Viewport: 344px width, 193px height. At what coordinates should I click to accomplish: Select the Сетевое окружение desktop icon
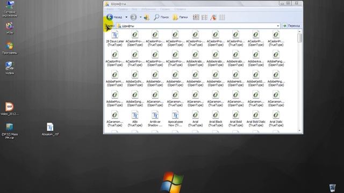(10, 9)
